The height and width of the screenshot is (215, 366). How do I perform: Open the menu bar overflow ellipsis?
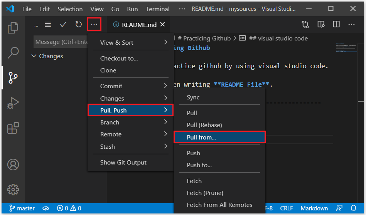tap(182, 9)
